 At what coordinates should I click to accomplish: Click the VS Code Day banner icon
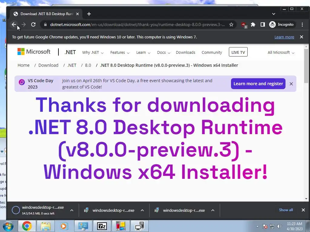[x=22, y=82]
